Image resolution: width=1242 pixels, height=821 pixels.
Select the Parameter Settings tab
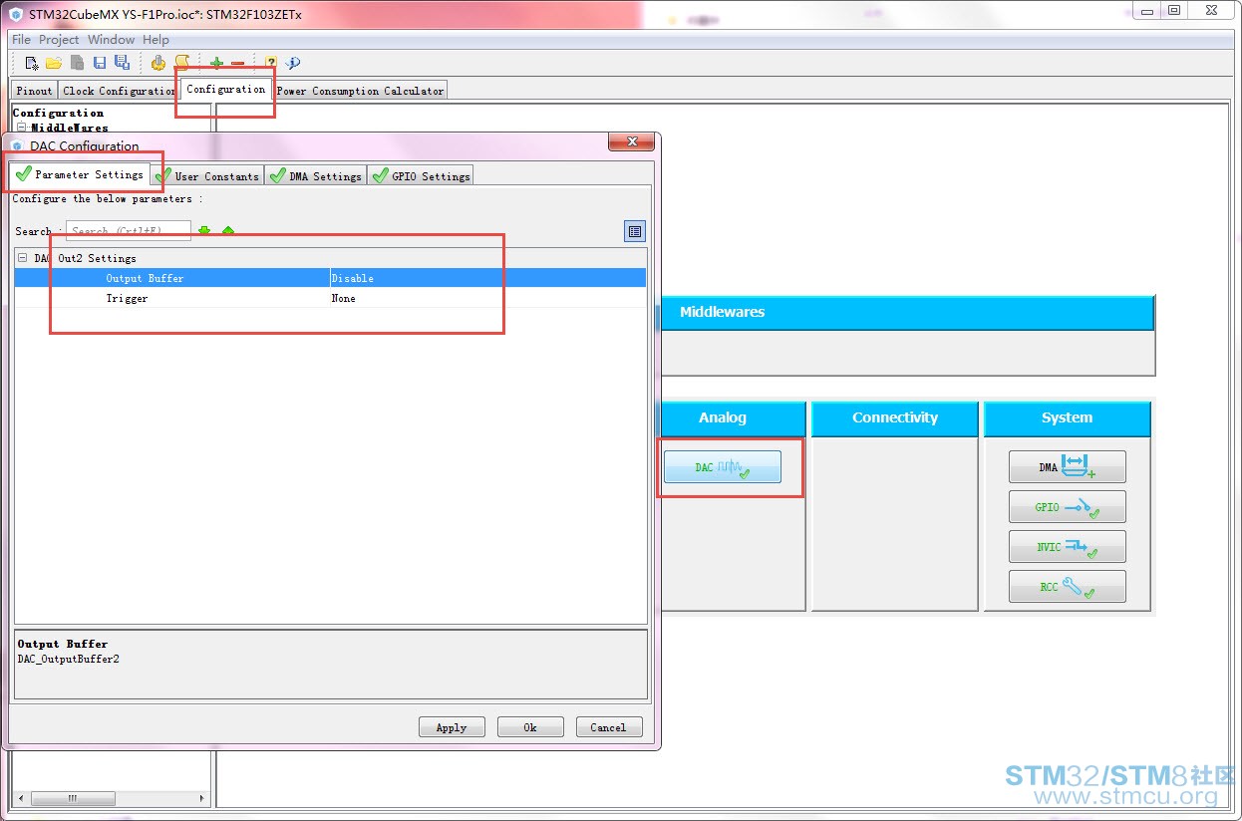click(80, 174)
